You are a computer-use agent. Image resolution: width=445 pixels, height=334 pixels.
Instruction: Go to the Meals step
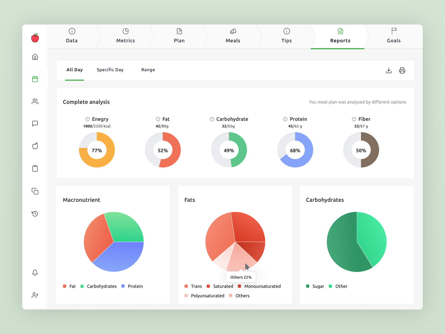[233, 36]
